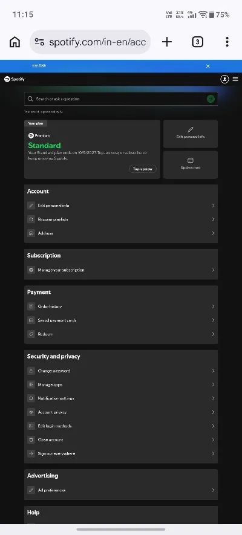
Task: Focus the 'Search or ask a question' field
Action: click(x=121, y=99)
